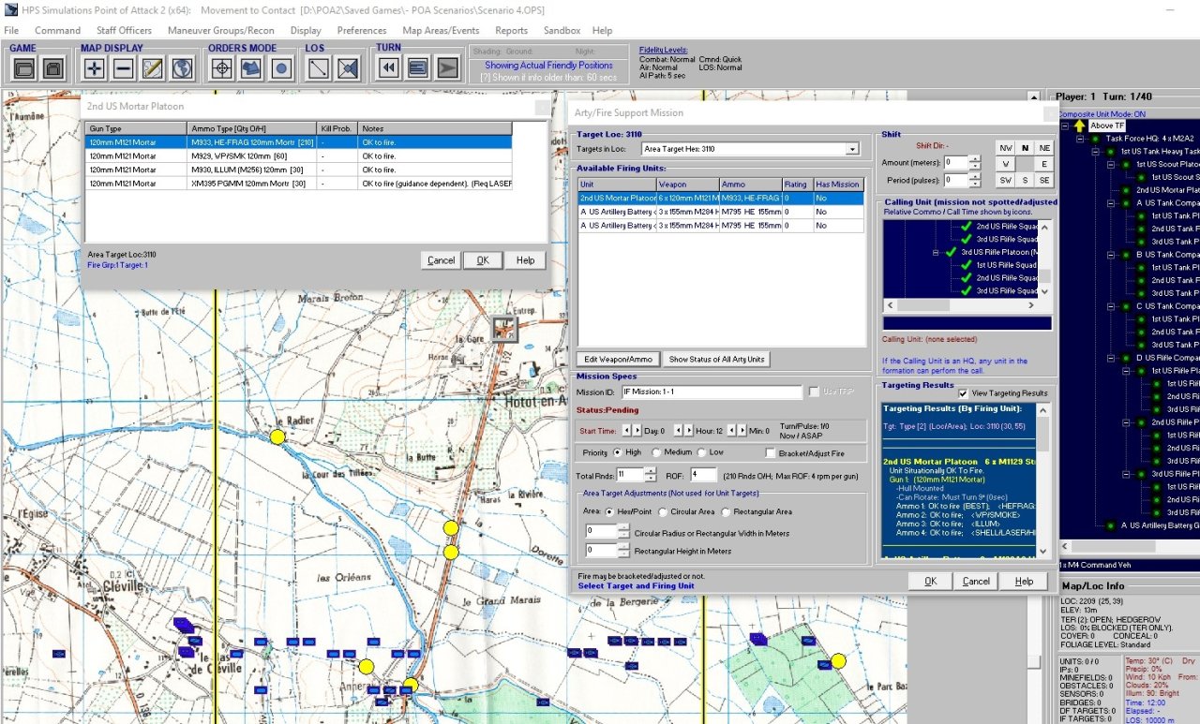Screen dimensions: 1200x724
Task: Click the rewind turn double-arrow icon
Action: point(389,67)
